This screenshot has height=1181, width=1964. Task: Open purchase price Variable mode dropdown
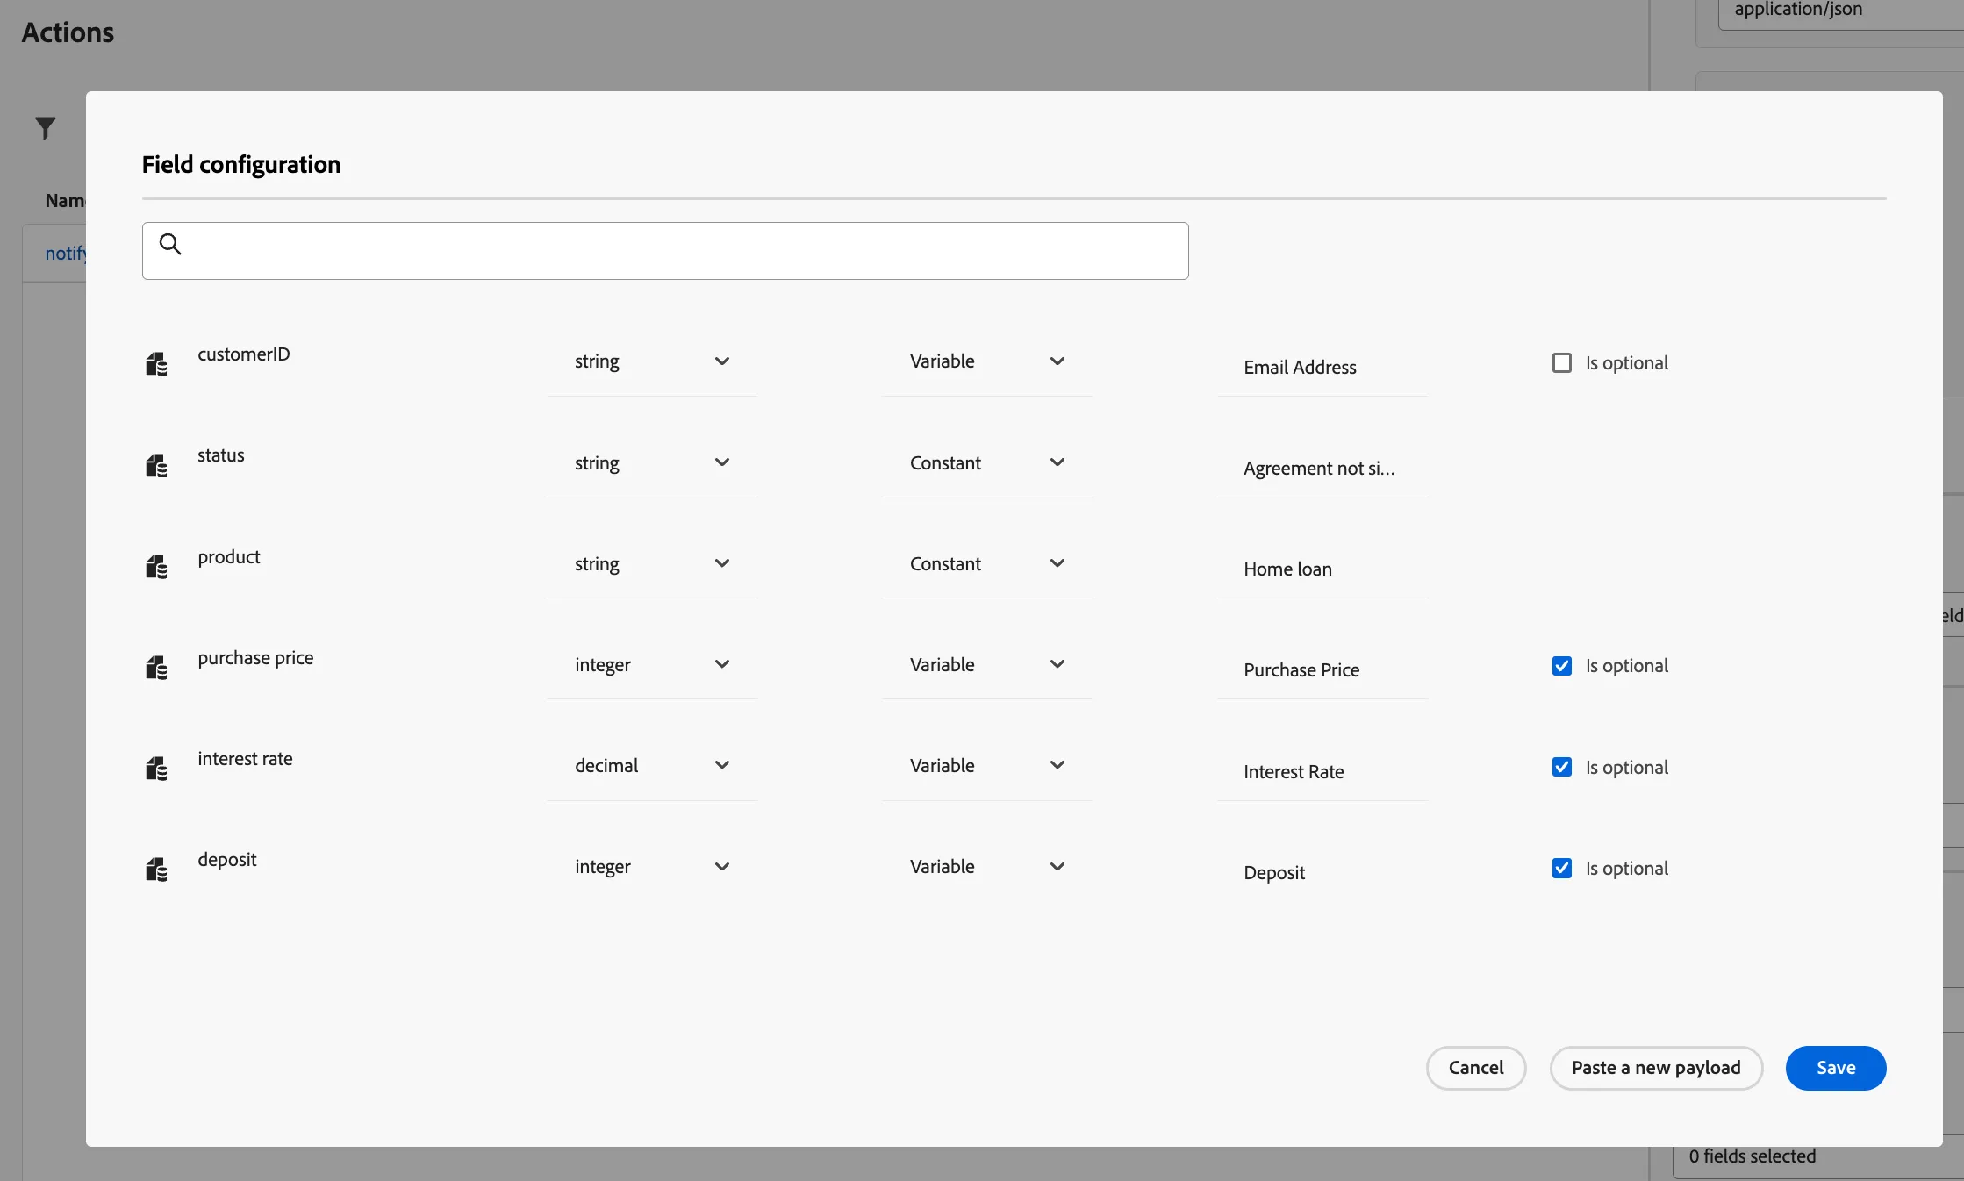(x=987, y=664)
